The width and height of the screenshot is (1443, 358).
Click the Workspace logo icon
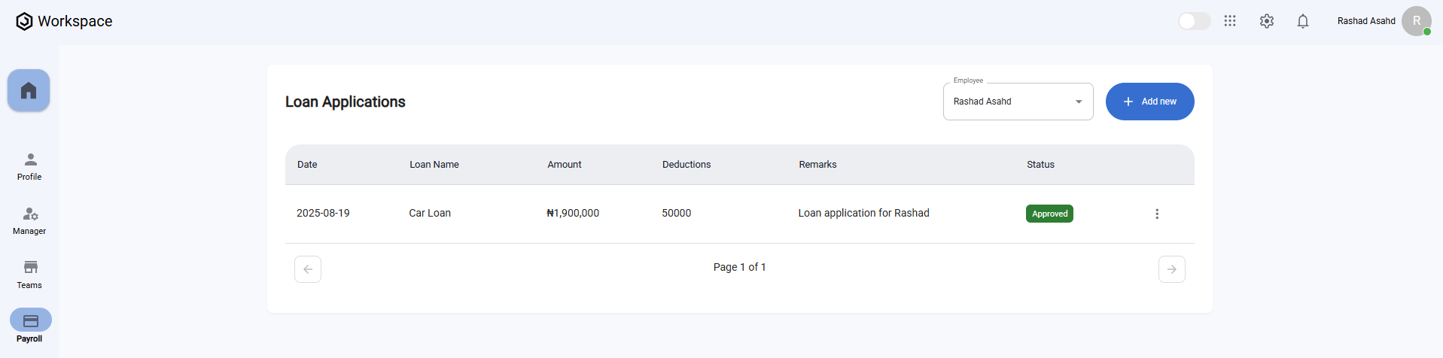click(24, 21)
